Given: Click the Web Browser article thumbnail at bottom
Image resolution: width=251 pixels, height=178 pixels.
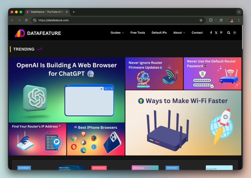Looking at the screenshot, I should point(145,168).
